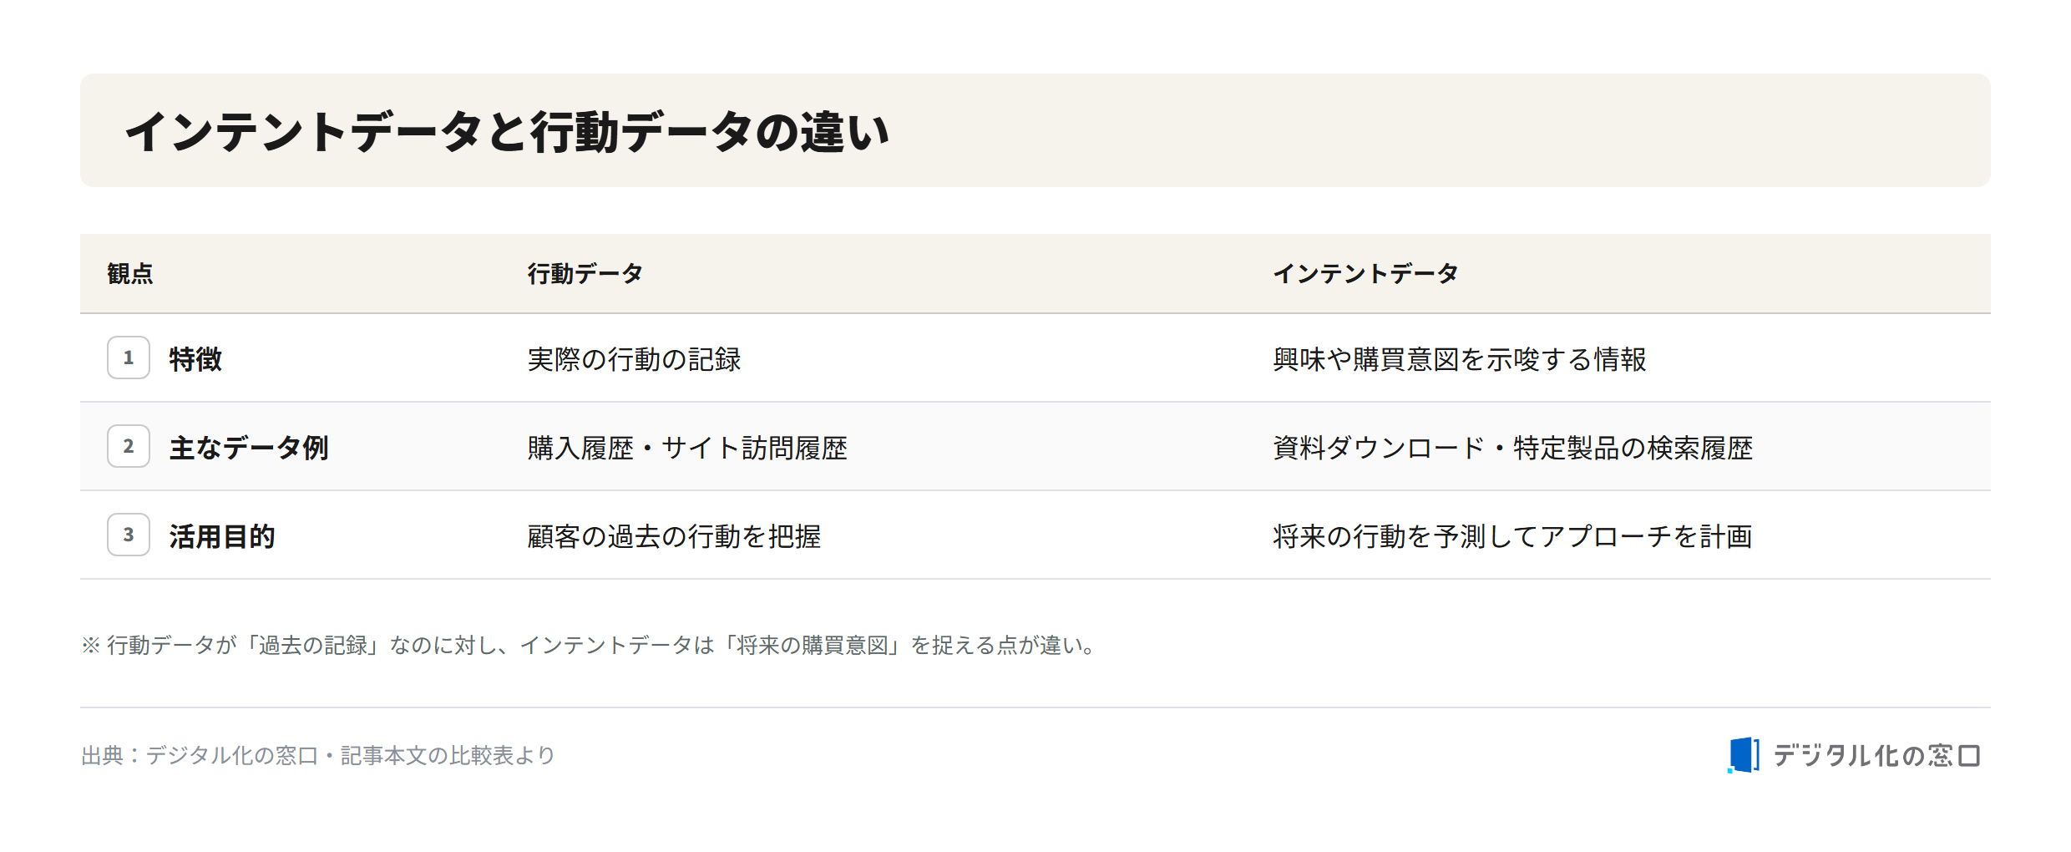Click the footnote starting with ※ 行動データが
This screenshot has height=852, width=2071.
[590, 645]
